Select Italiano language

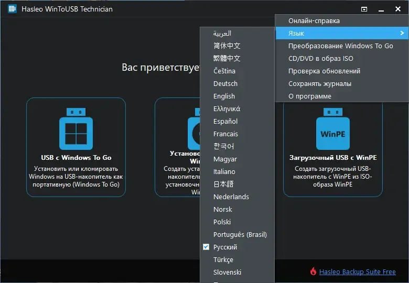coord(237,171)
